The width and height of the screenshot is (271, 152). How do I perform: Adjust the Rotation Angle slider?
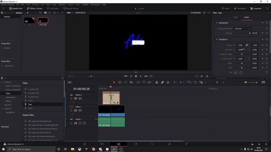242,54
